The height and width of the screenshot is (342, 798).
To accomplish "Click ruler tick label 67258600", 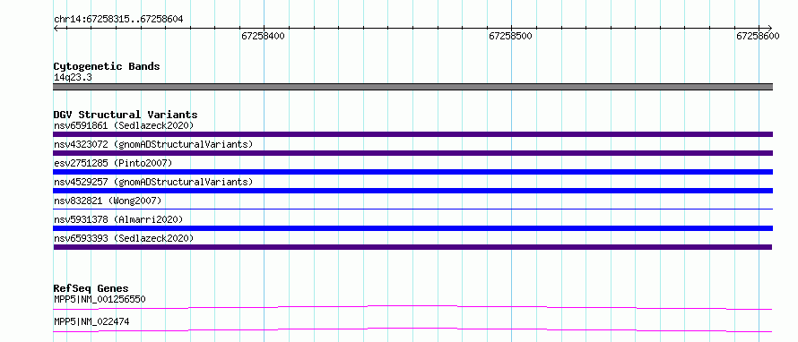I will 758,36.
